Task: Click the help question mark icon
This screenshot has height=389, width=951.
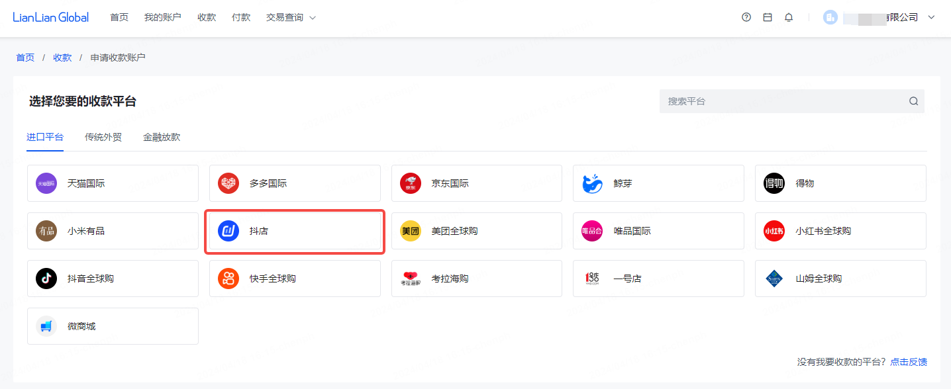Action: pyautogui.click(x=746, y=17)
